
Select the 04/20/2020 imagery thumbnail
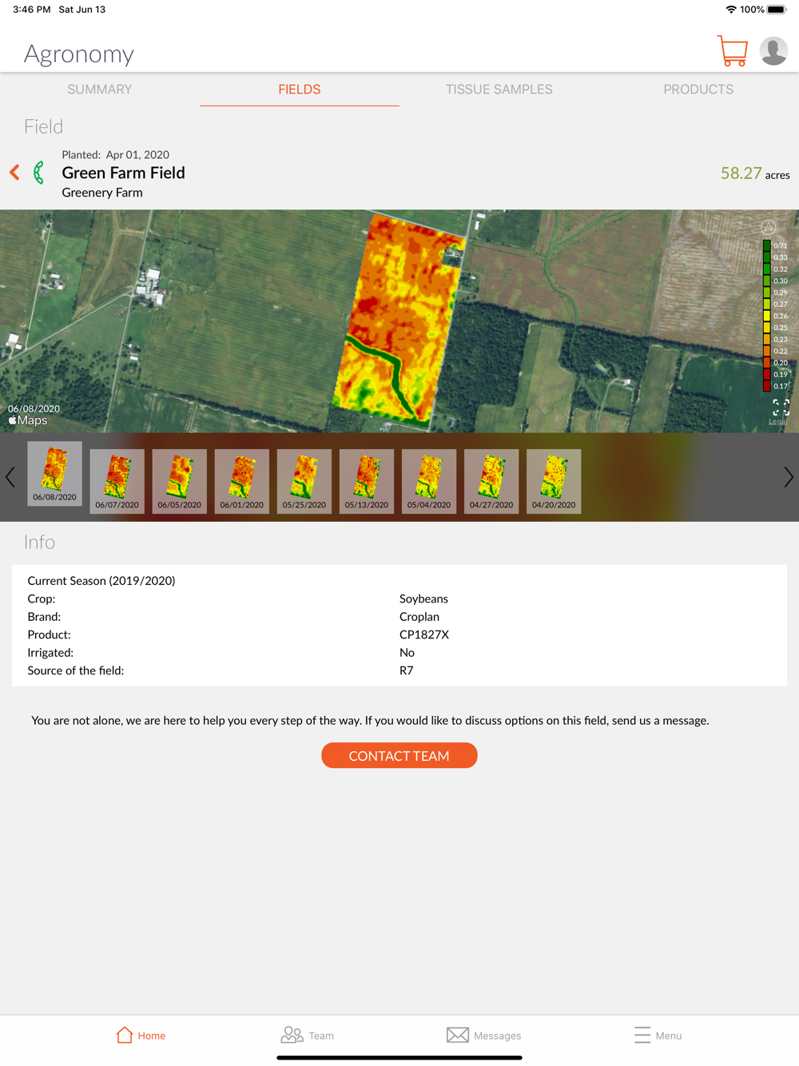point(554,481)
